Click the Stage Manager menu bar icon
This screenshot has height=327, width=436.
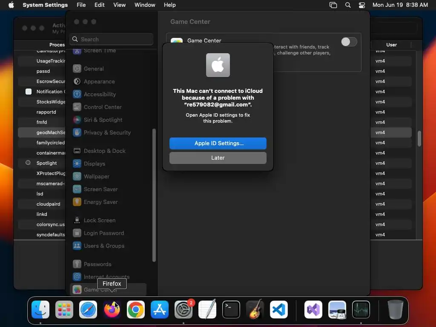(x=333, y=5)
